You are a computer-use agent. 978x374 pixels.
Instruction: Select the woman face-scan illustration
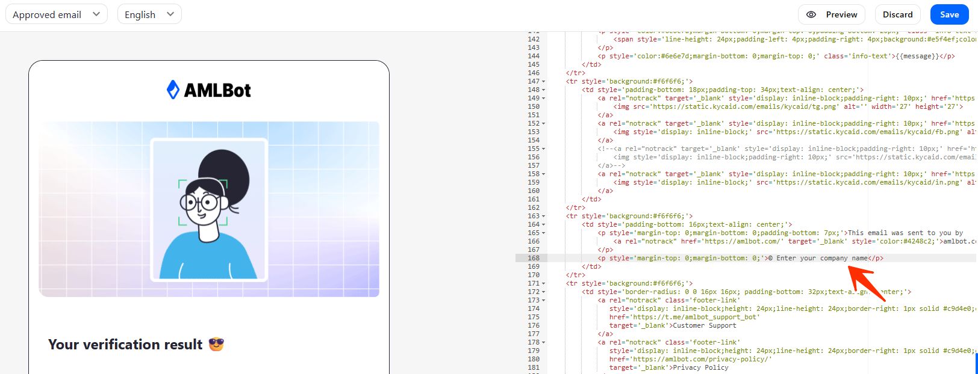(x=208, y=209)
